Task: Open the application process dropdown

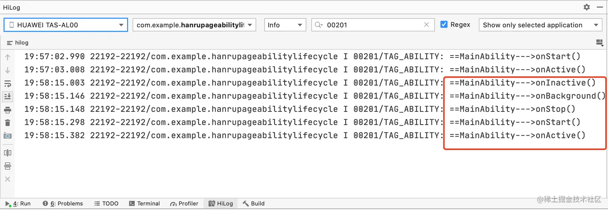Action: coord(194,25)
